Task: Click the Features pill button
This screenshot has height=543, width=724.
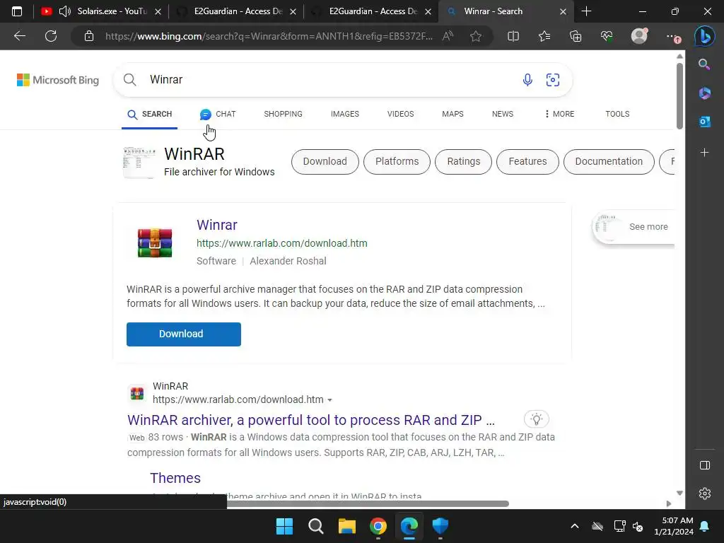Action: tap(527, 162)
